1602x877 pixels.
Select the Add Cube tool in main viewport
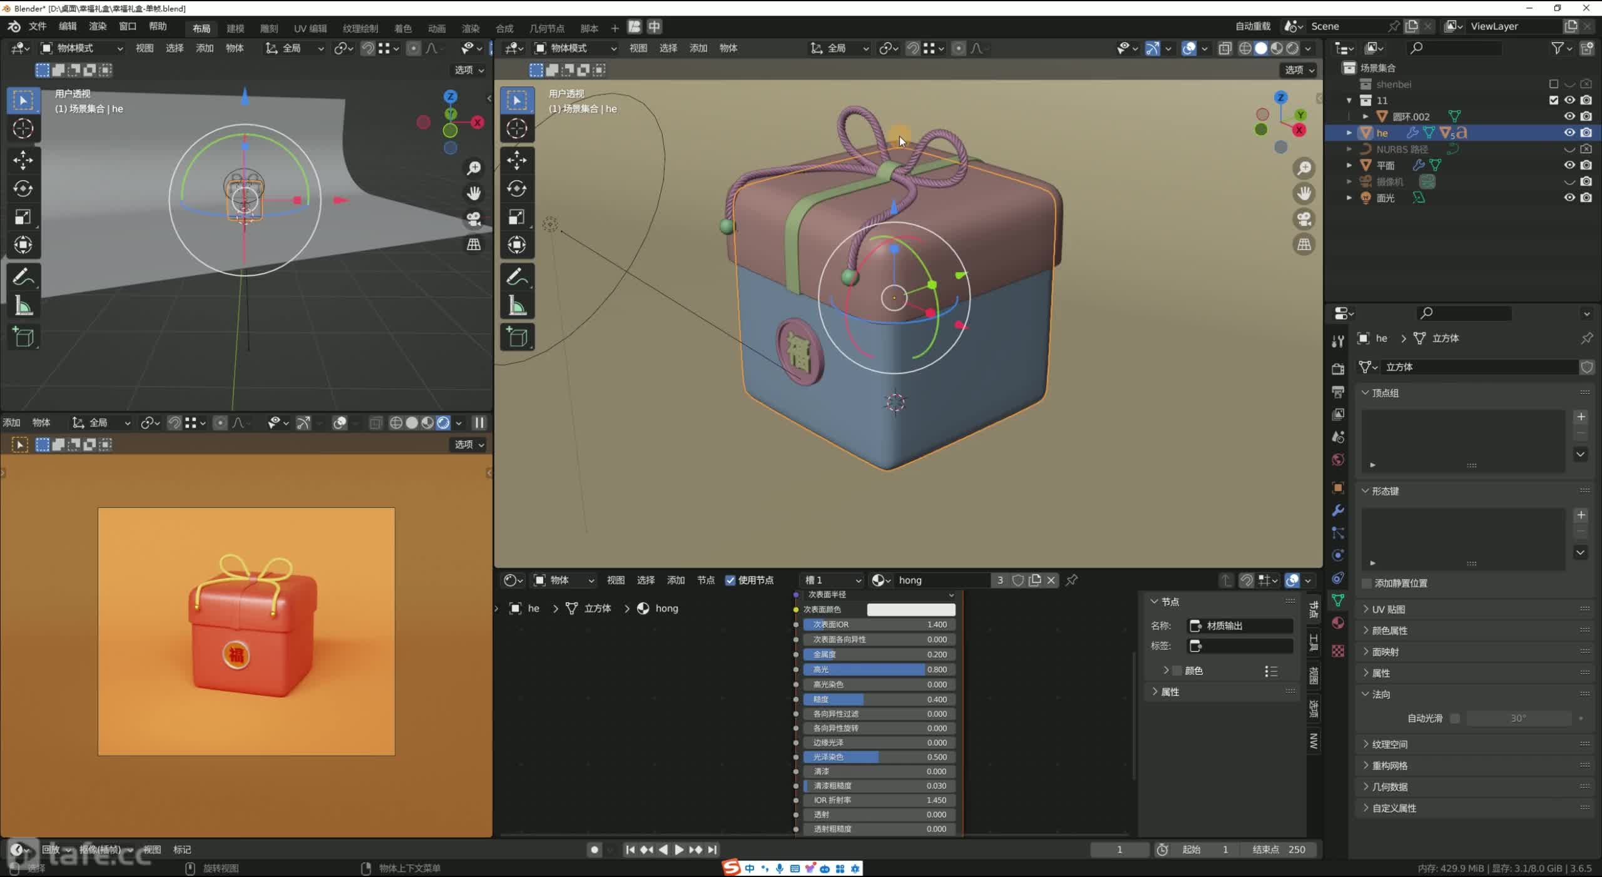[517, 337]
